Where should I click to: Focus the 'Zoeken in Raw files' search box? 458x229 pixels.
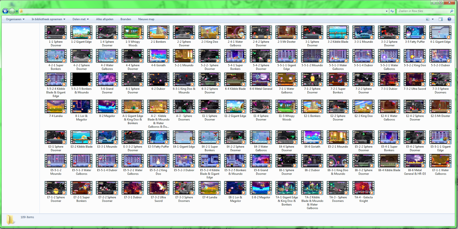pyautogui.click(x=423, y=11)
